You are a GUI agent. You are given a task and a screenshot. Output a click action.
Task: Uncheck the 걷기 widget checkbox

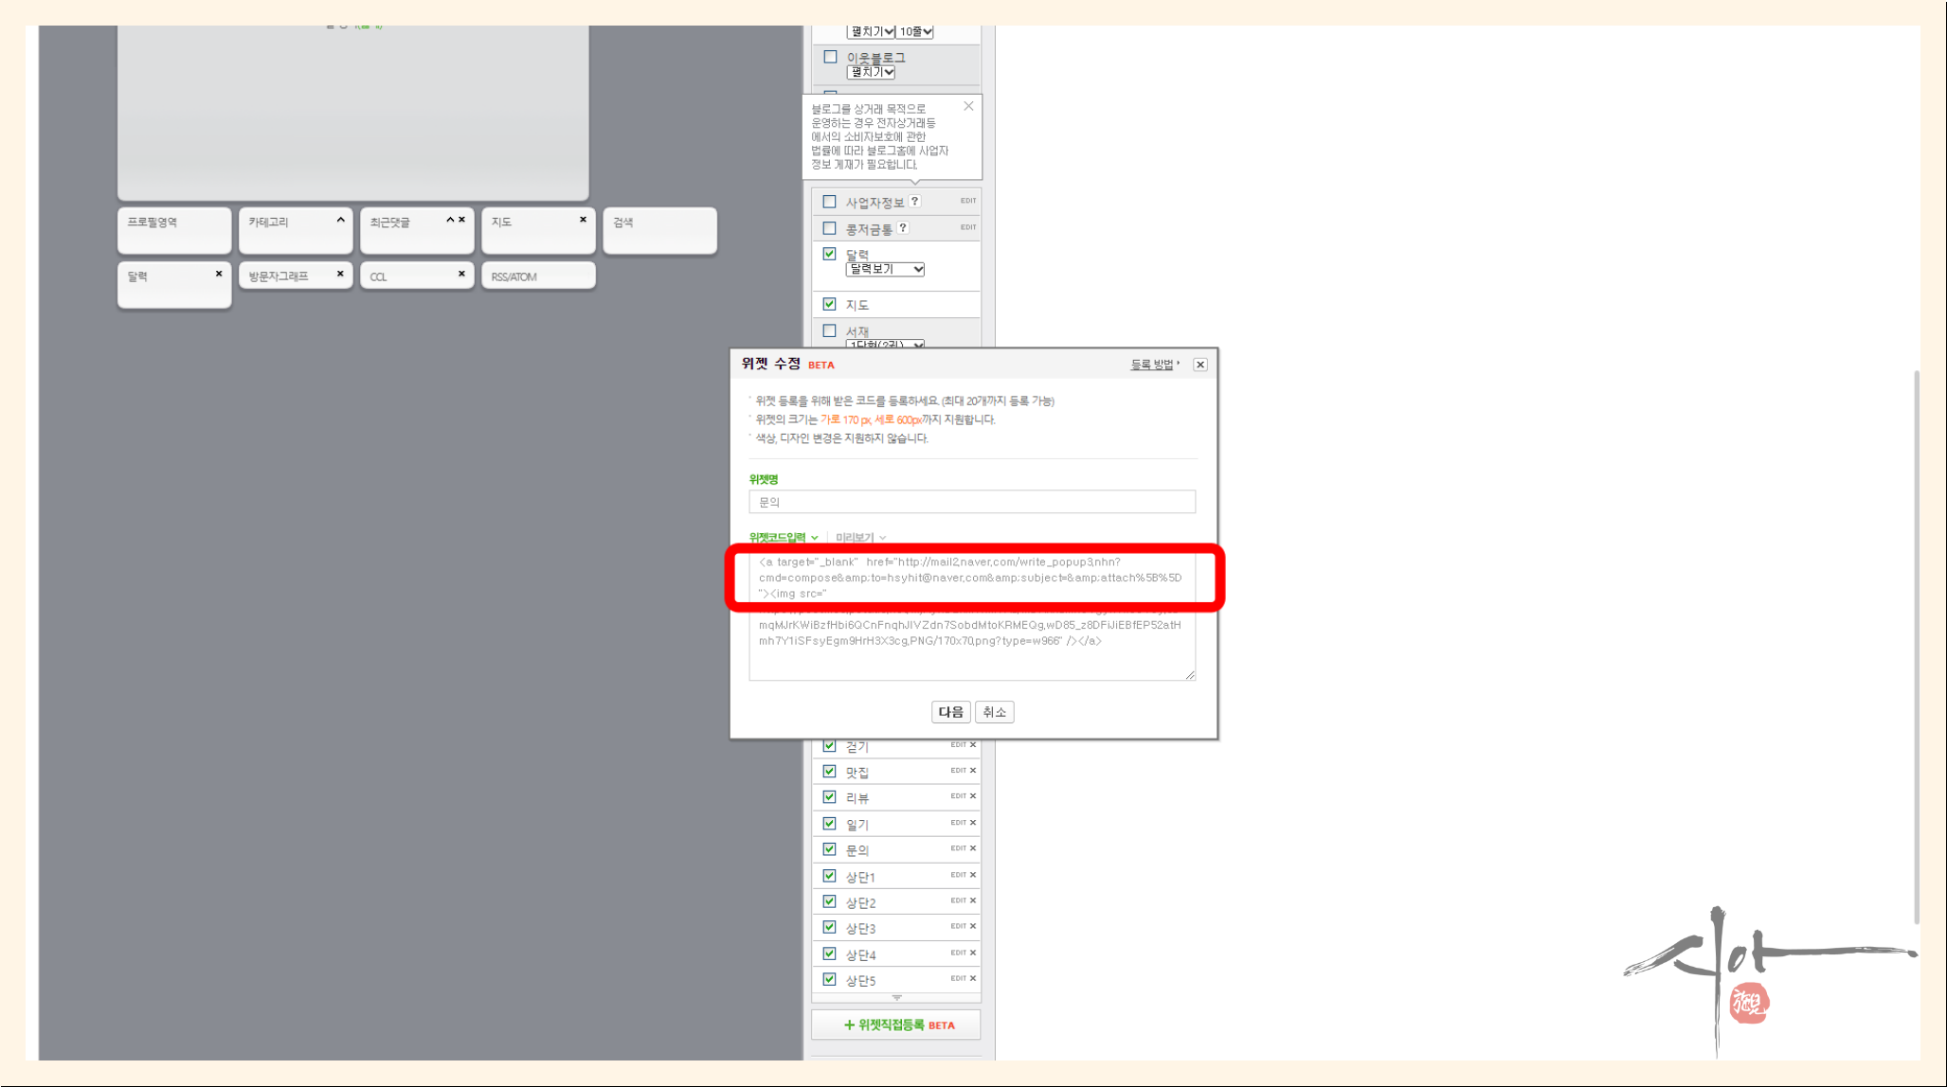830,745
